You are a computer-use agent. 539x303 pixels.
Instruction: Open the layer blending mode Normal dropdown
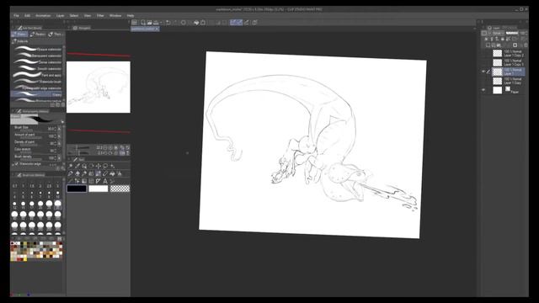pos(498,33)
